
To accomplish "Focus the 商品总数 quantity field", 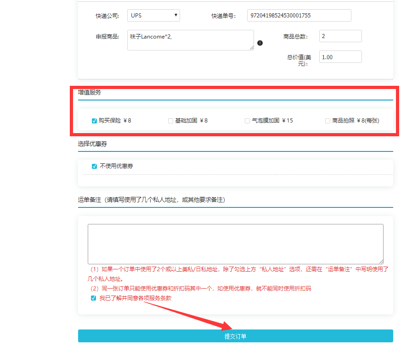I will point(340,36).
